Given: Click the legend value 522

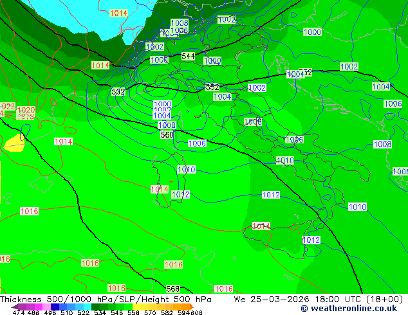Looking at the screenshot, I should [83, 312].
